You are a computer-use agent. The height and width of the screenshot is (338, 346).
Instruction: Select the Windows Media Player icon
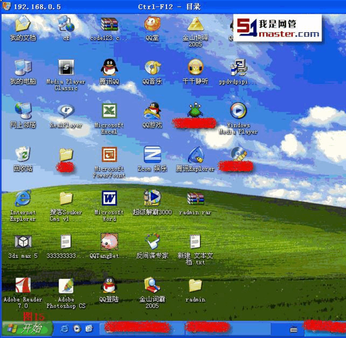[x=238, y=111]
